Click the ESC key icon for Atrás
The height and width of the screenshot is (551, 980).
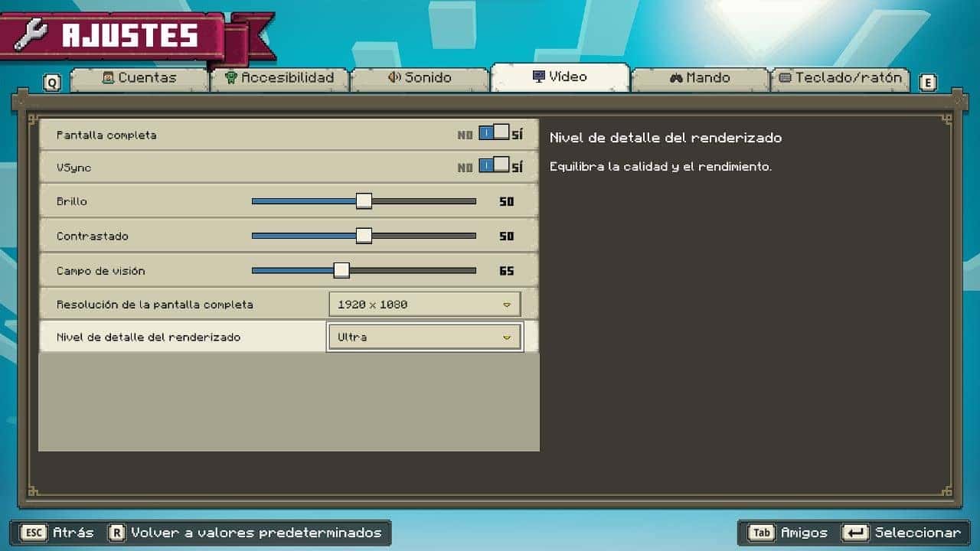(33, 533)
